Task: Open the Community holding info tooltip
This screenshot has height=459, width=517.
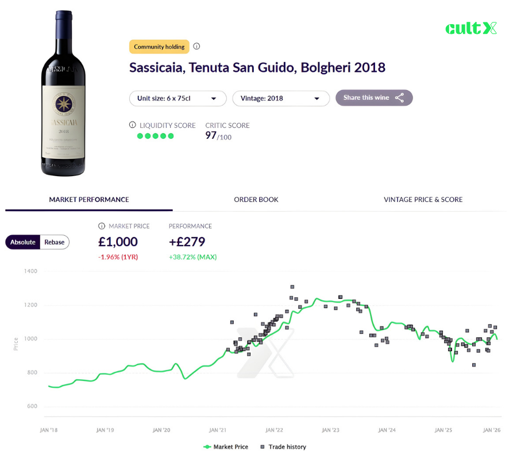Action: tap(197, 46)
